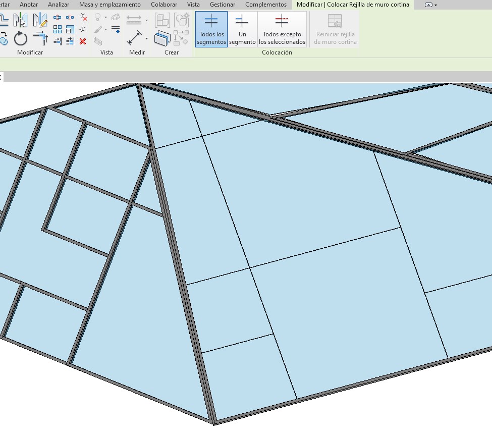Screen dimensions: 492x439
Task: Open the Measure tool dropdown arrow
Action: 146,20
